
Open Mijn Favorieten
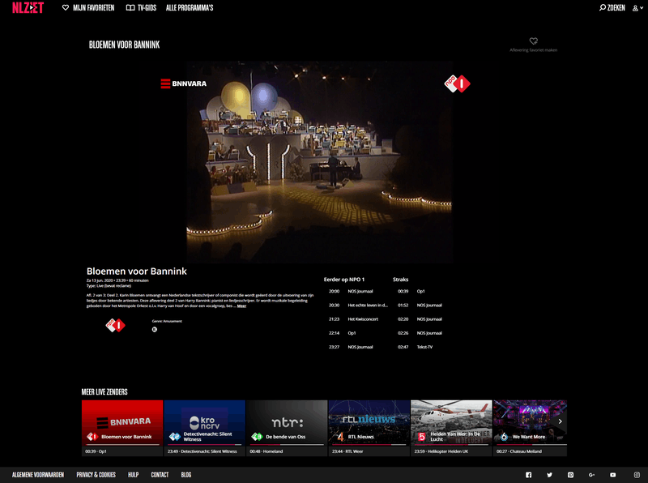88,8
